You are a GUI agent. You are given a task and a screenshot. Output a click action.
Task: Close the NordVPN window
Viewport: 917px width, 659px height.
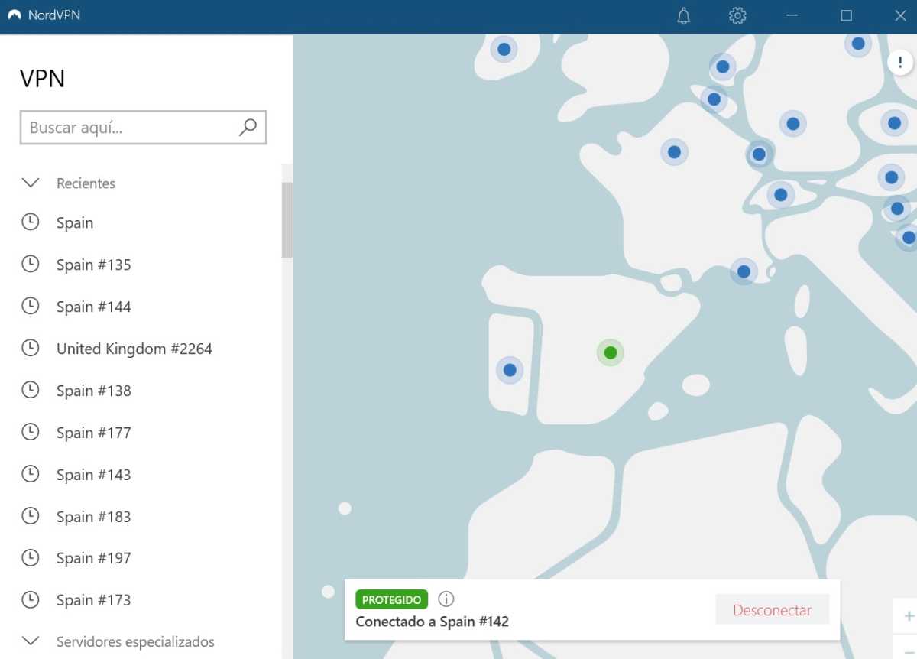(x=900, y=16)
